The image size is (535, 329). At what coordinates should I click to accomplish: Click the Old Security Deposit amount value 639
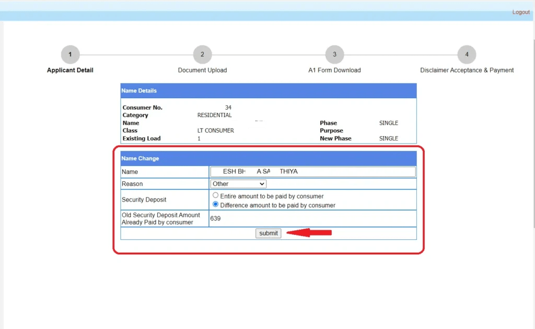[215, 218]
